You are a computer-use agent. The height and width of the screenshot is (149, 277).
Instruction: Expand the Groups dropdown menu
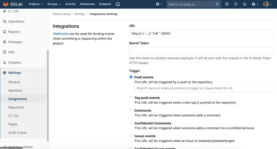pyautogui.click(x=54, y=4)
